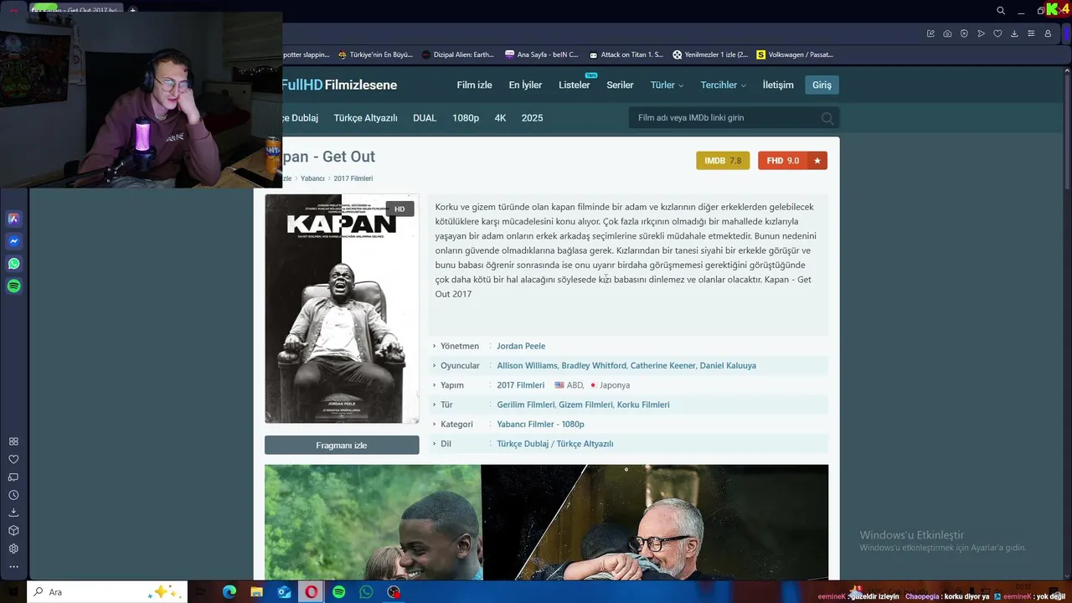1072x603 pixels.
Task: Take a snapshot with camera icon
Action: (947, 33)
